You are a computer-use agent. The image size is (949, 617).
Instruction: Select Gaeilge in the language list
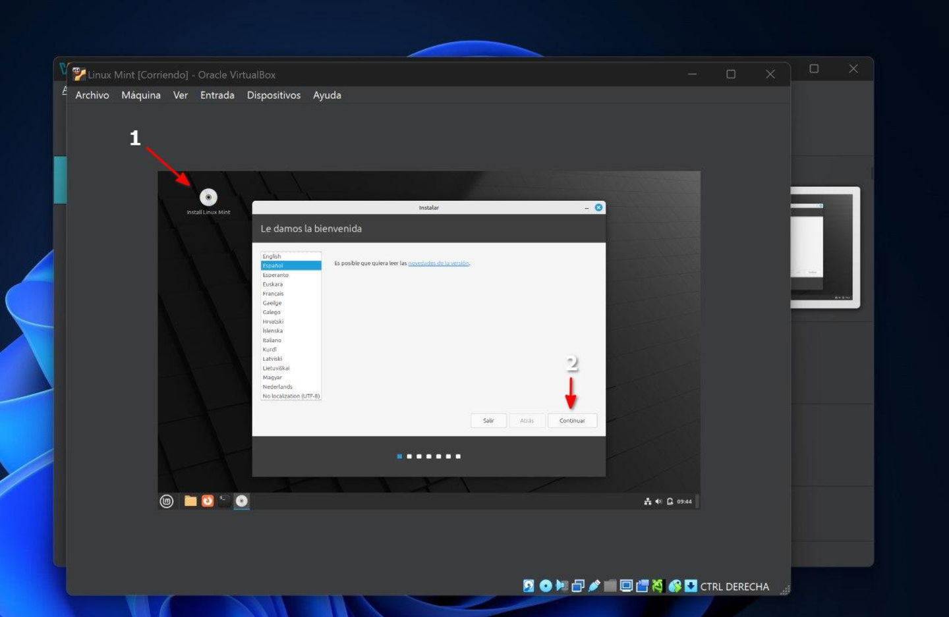click(291, 303)
